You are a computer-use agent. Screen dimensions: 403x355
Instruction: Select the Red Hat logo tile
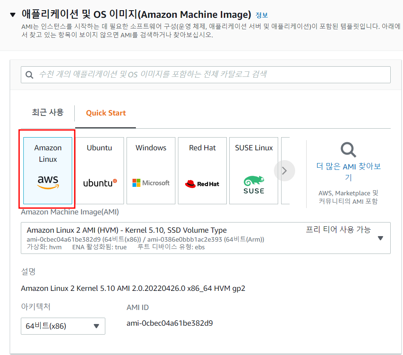[202, 170]
